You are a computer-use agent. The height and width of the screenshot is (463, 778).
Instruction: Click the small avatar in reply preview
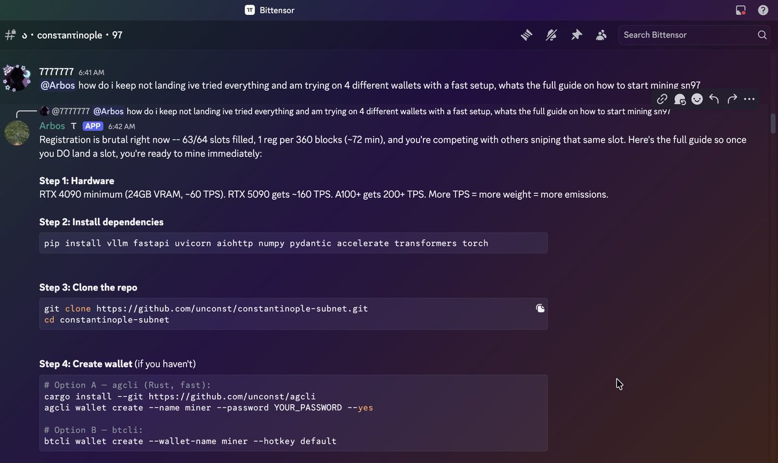click(x=45, y=111)
